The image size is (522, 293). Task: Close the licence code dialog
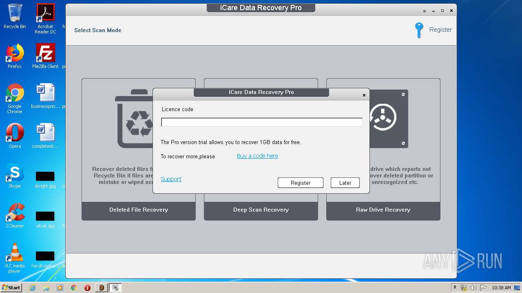tap(364, 95)
